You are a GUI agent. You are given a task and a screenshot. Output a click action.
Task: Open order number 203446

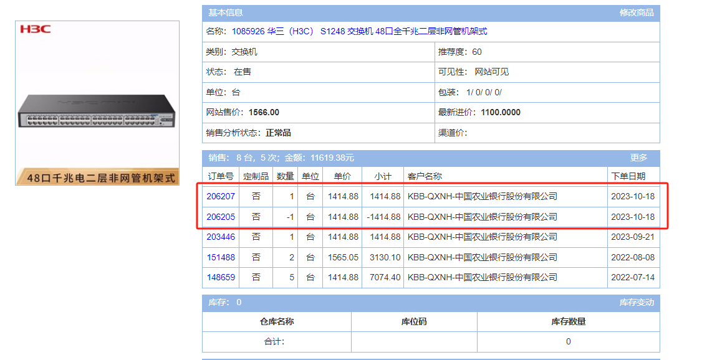[x=221, y=237]
